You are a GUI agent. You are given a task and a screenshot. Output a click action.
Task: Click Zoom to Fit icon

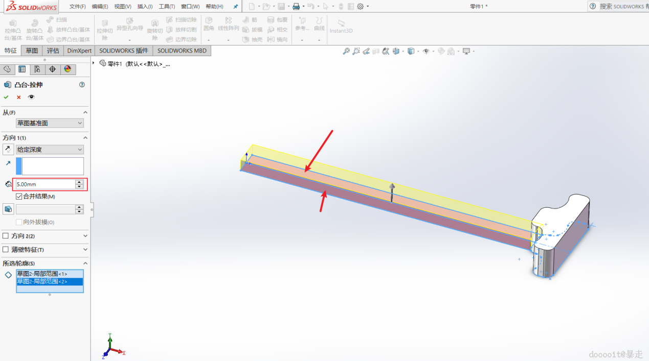[346, 51]
